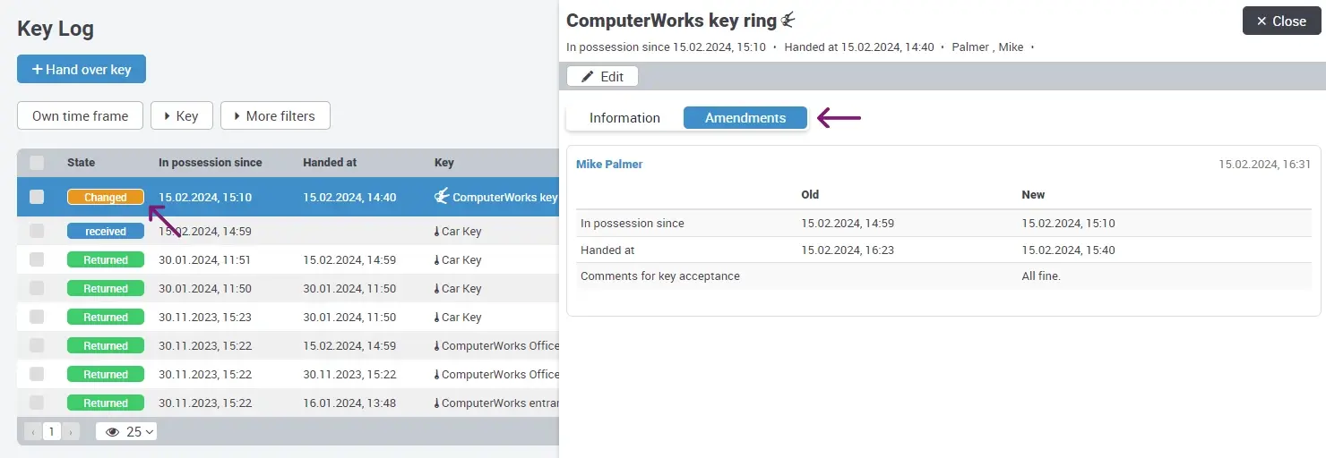Click Returned badge for row 30.01.2024, 11:51
Image resolution: width=1326 pixels, height=458 pixels.
tap(106, 259)
